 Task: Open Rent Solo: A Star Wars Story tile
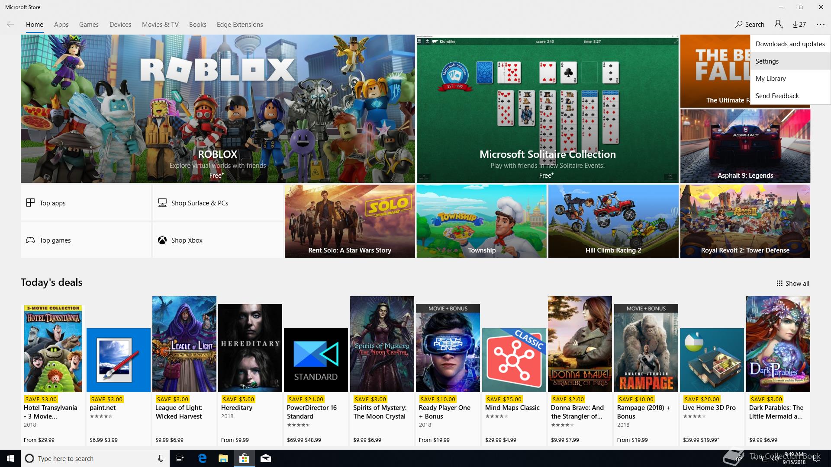click(350, 221)
